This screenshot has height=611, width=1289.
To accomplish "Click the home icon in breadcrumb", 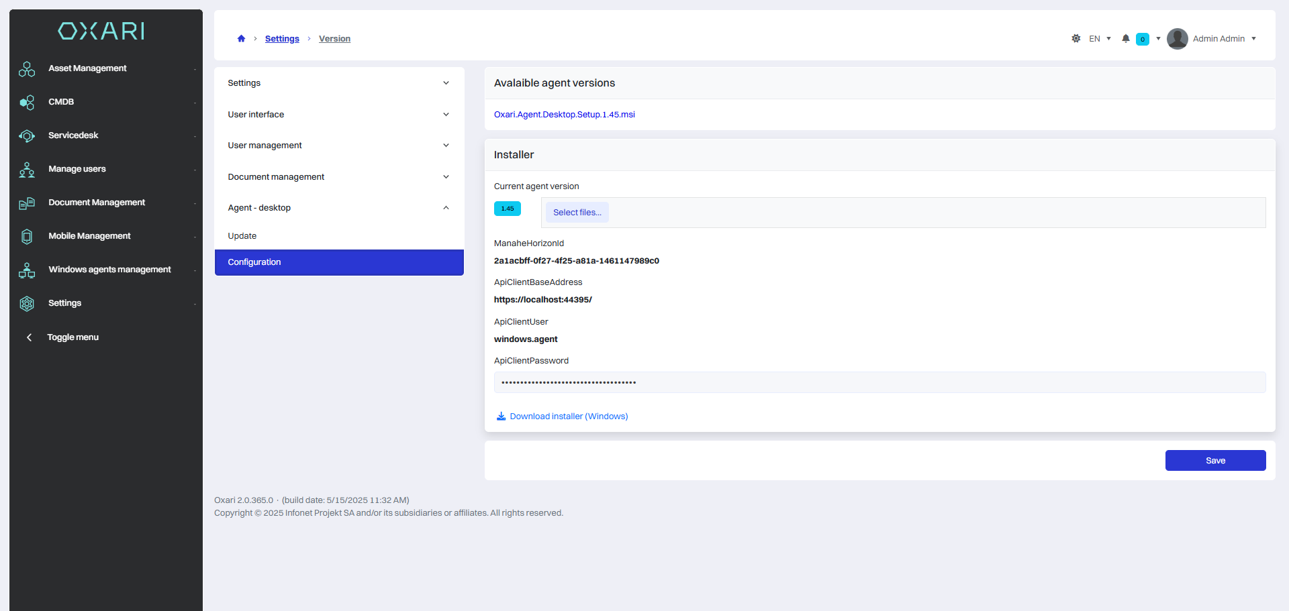I will point(241,39).
